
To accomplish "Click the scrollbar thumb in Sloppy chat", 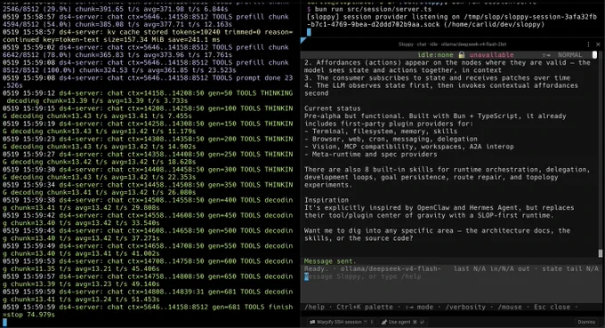I will click(600, 253).
